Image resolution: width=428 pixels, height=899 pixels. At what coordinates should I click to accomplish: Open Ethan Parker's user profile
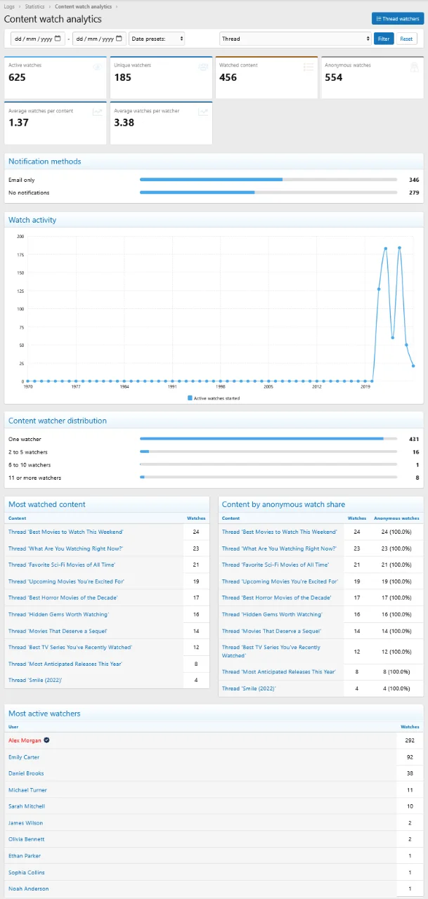24,855
